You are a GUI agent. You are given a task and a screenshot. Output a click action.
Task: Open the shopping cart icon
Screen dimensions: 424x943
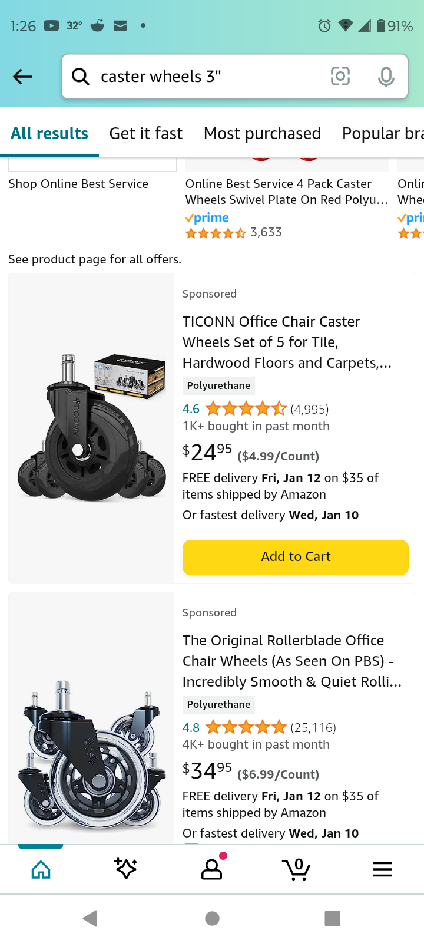tap(296, 869)
